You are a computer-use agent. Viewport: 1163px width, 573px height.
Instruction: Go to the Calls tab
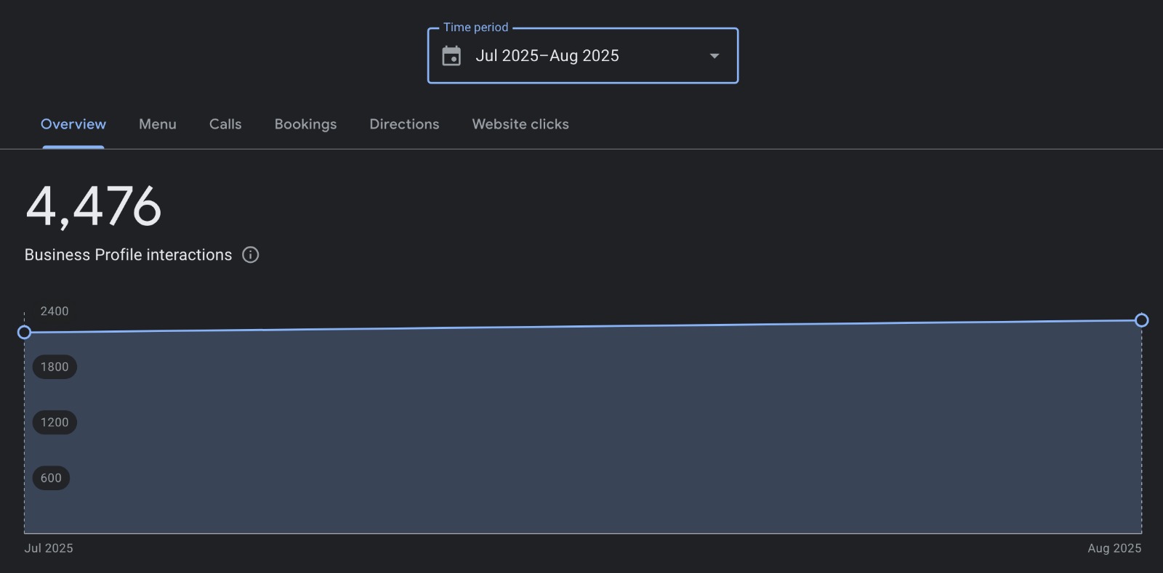pos(225,124)
